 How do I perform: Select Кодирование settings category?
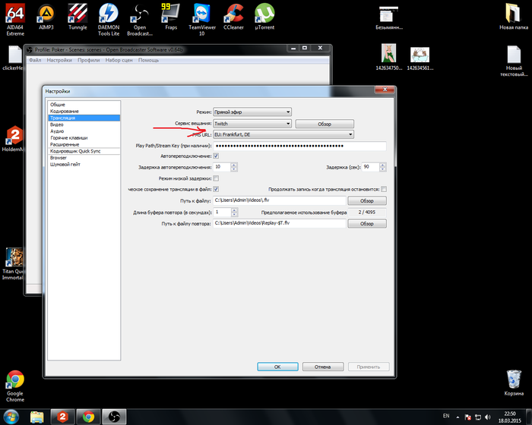(x=84, y=111)
